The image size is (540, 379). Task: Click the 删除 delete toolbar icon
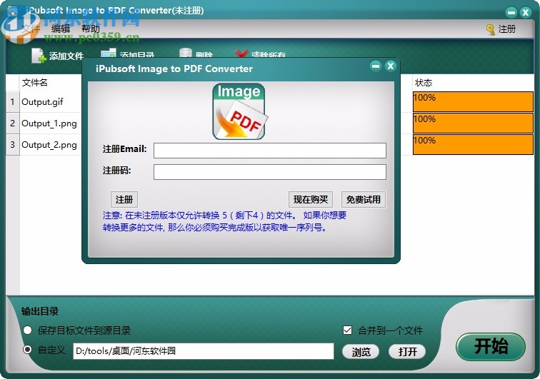click(x=186, y=53)
